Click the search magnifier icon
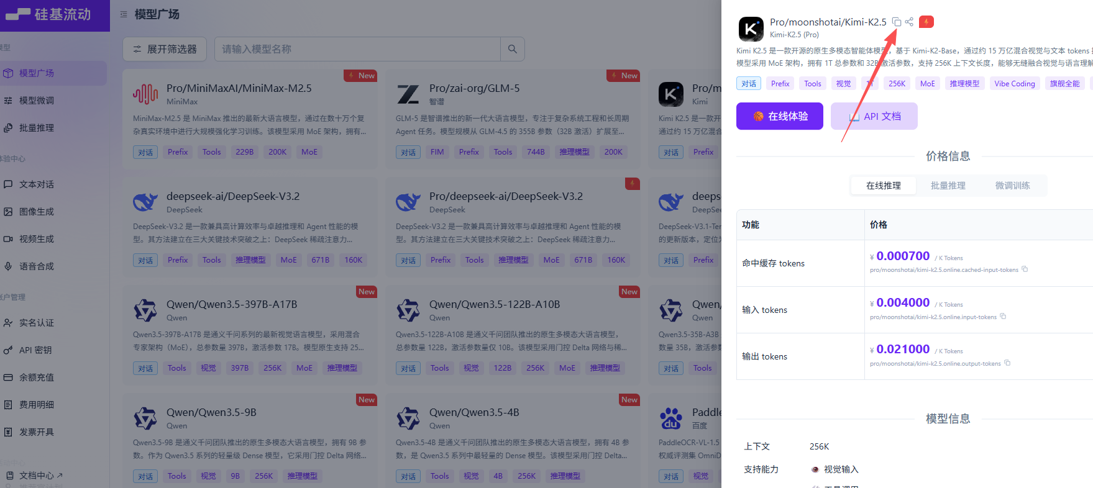Image resolution: width=1093 pixels, height=488 pixels. tap(513, 49)
